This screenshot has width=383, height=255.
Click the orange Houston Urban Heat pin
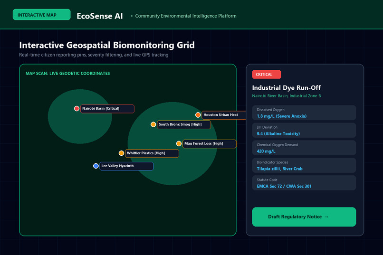point(198,115)
